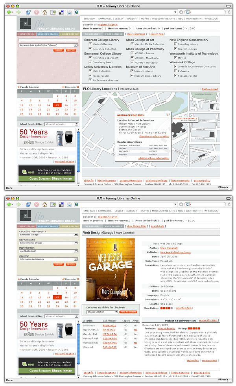Click the FLO logo in bottom window
The width and height of the screenshot is (236, 386).
[x=26, y=216]
